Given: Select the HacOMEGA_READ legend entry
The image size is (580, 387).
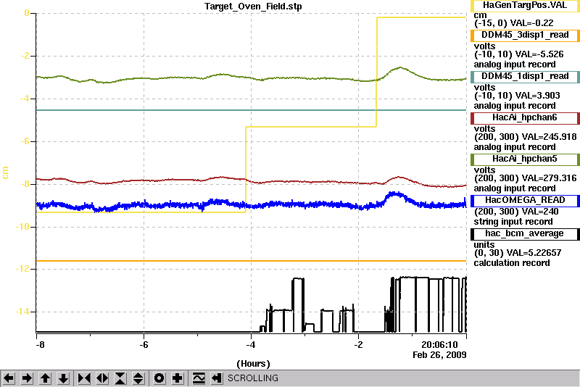Looking at the screenshot, I should 525,200.
